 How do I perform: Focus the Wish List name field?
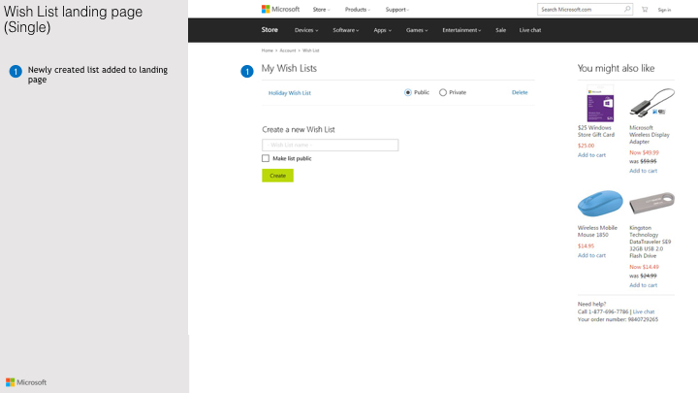[x=331, y=145]
